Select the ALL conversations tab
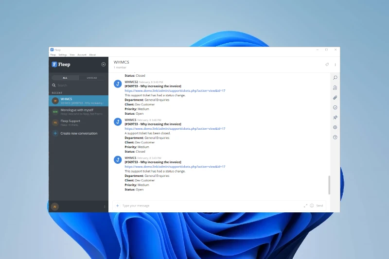Viewport: 389px width, 259px height. 65,78
